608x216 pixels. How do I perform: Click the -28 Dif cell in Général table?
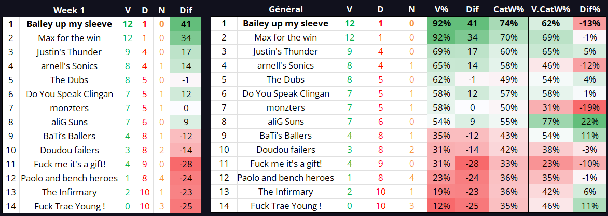[473, 164]
